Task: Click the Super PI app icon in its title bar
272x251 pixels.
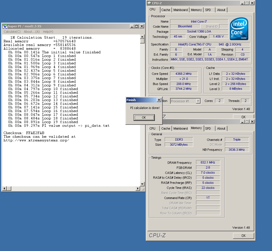Action: pos(5,26)
